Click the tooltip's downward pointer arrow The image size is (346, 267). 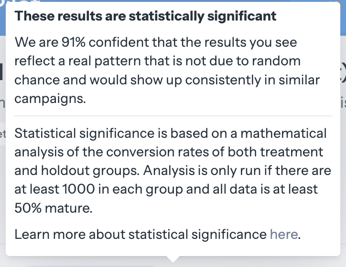pyautogui.click(x=173, y=259)
